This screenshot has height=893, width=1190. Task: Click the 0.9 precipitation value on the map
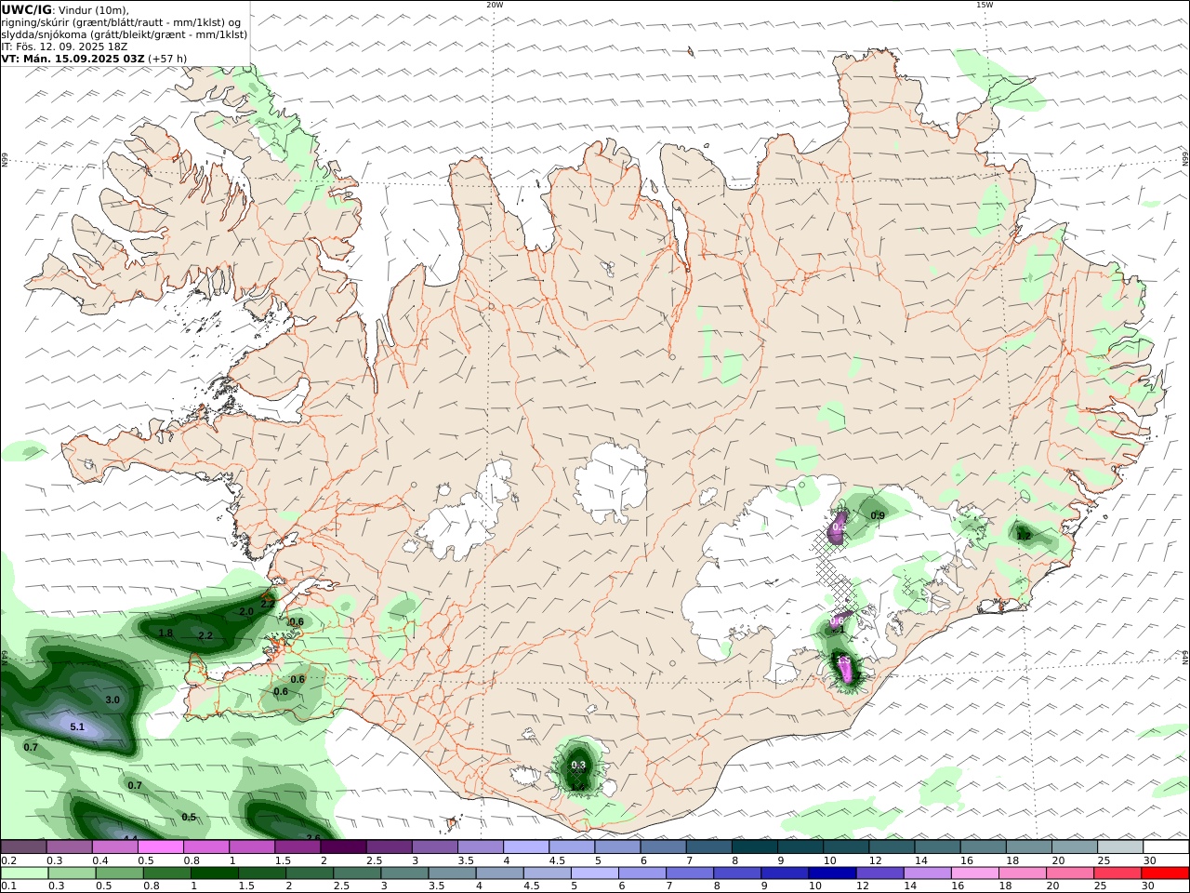(x=878, y=515)
